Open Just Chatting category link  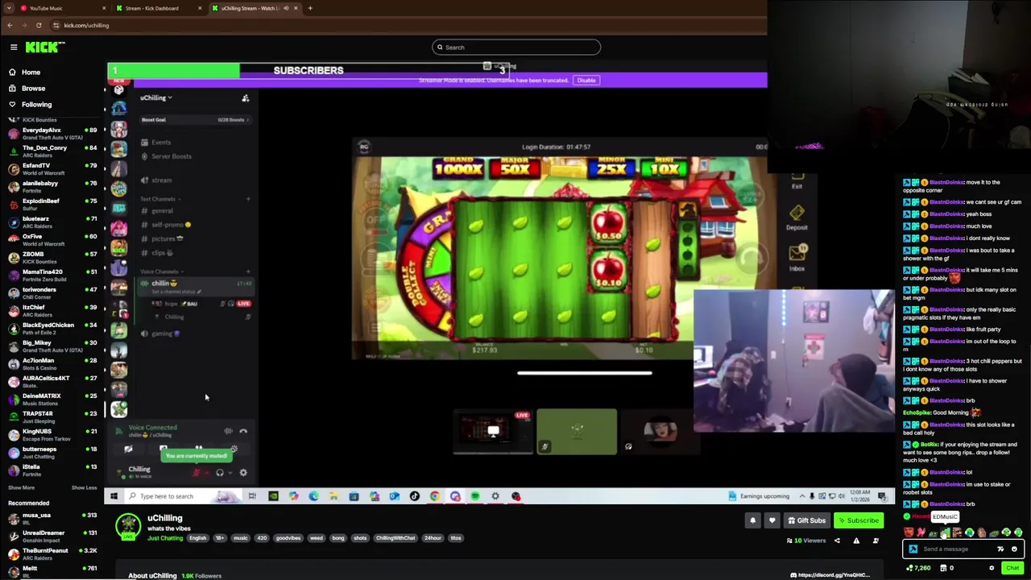165,538
